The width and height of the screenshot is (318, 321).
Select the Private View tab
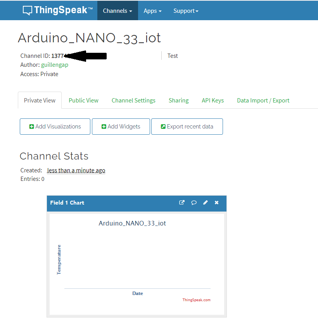pyautogui.click(x=40, y=100)
